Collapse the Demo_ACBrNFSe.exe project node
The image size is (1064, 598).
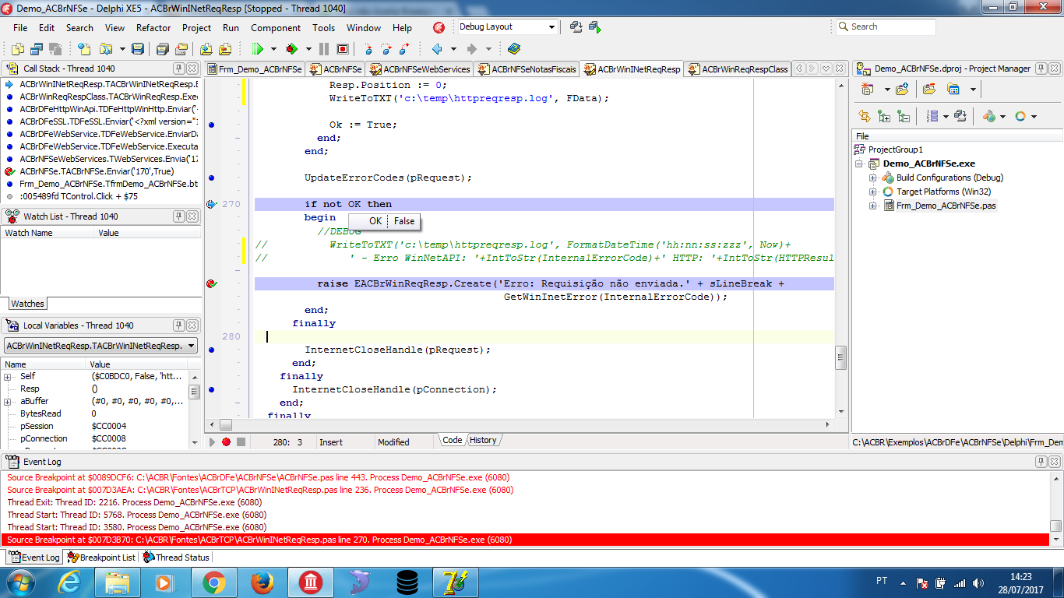[860, 164]
